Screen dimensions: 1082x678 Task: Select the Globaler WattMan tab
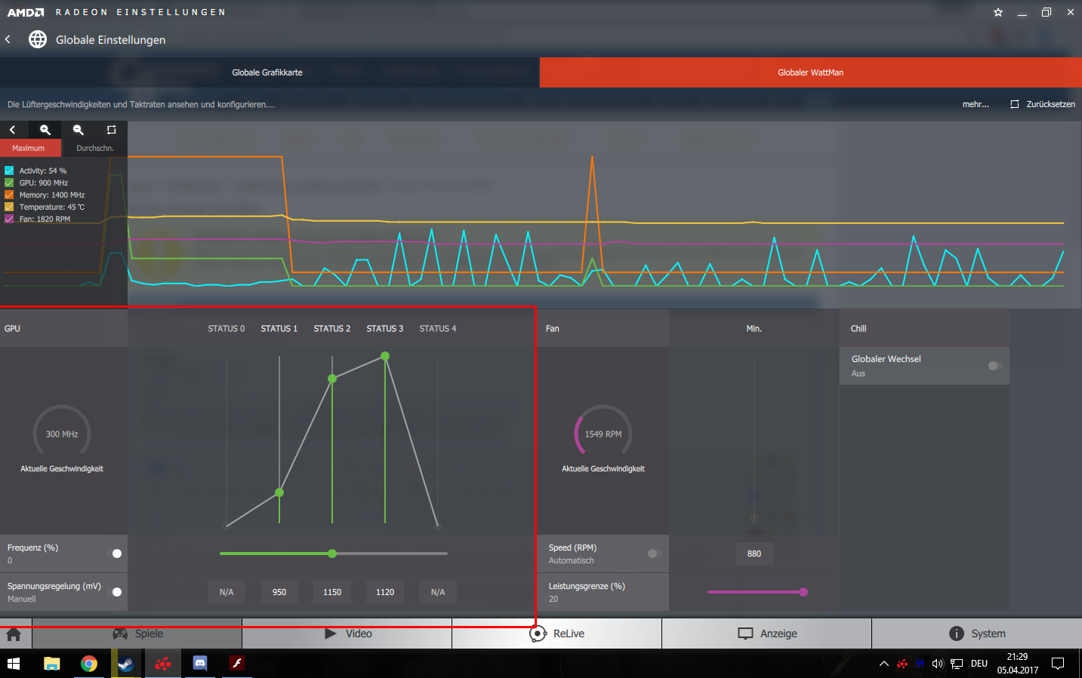(x=811, y=72)
